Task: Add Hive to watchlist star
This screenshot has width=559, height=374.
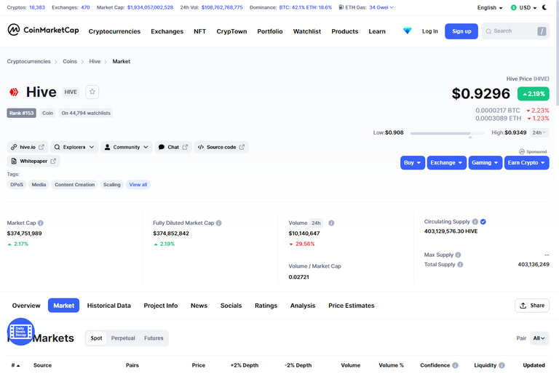Action: point(92,92)
